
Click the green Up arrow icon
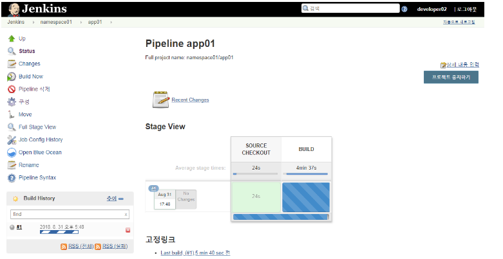tap(12, 39)
